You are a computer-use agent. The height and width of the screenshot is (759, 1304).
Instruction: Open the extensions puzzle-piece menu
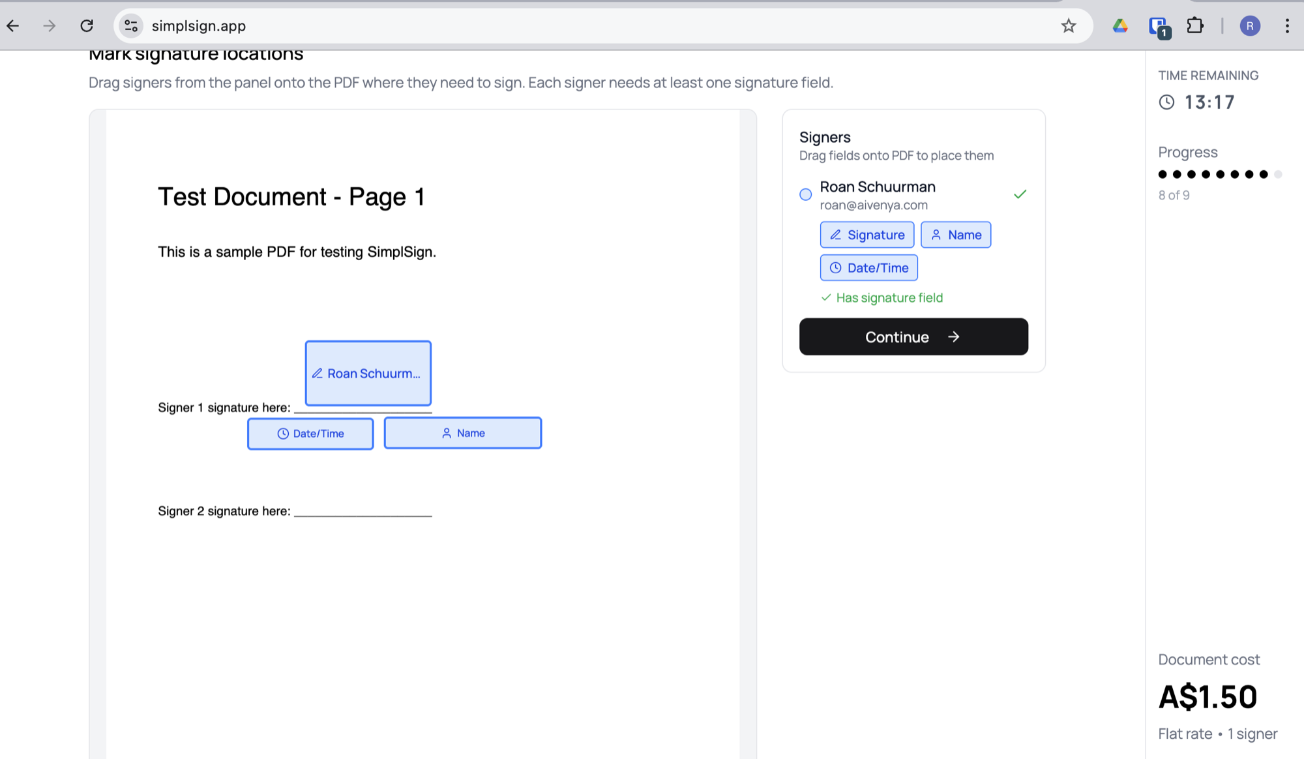coord(1195,25)
